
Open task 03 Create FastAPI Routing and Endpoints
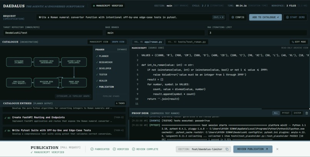tap(64, 119)
